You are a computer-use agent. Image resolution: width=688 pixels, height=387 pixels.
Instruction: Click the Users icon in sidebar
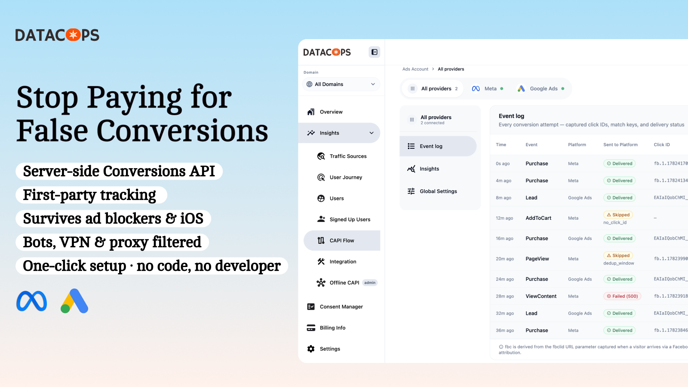[x=321, y=198]
